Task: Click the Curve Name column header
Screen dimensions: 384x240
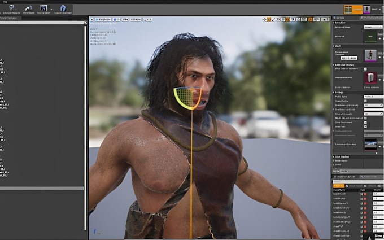Action: point(339,190)
